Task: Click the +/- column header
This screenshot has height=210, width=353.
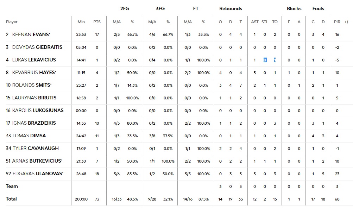Action: click(347, 22)
